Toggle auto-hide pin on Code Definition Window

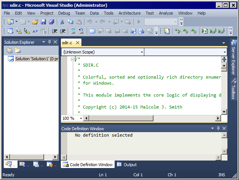point(218,128)
